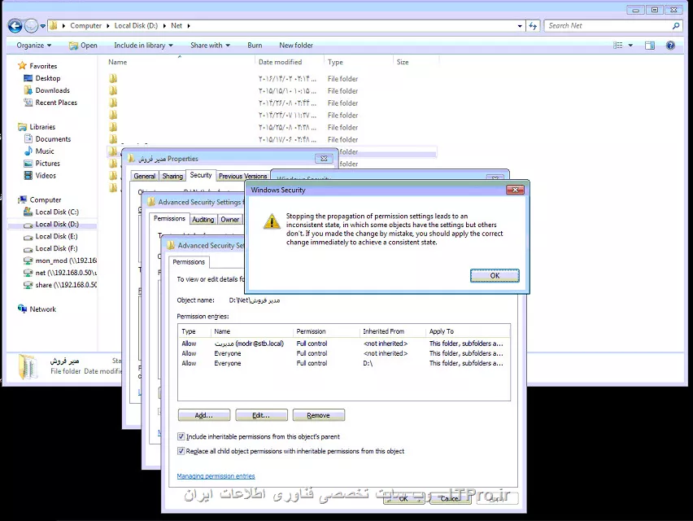Switch to General tab in Properties
Viewport: 693px width, 521px height.
tap(145, 176)
